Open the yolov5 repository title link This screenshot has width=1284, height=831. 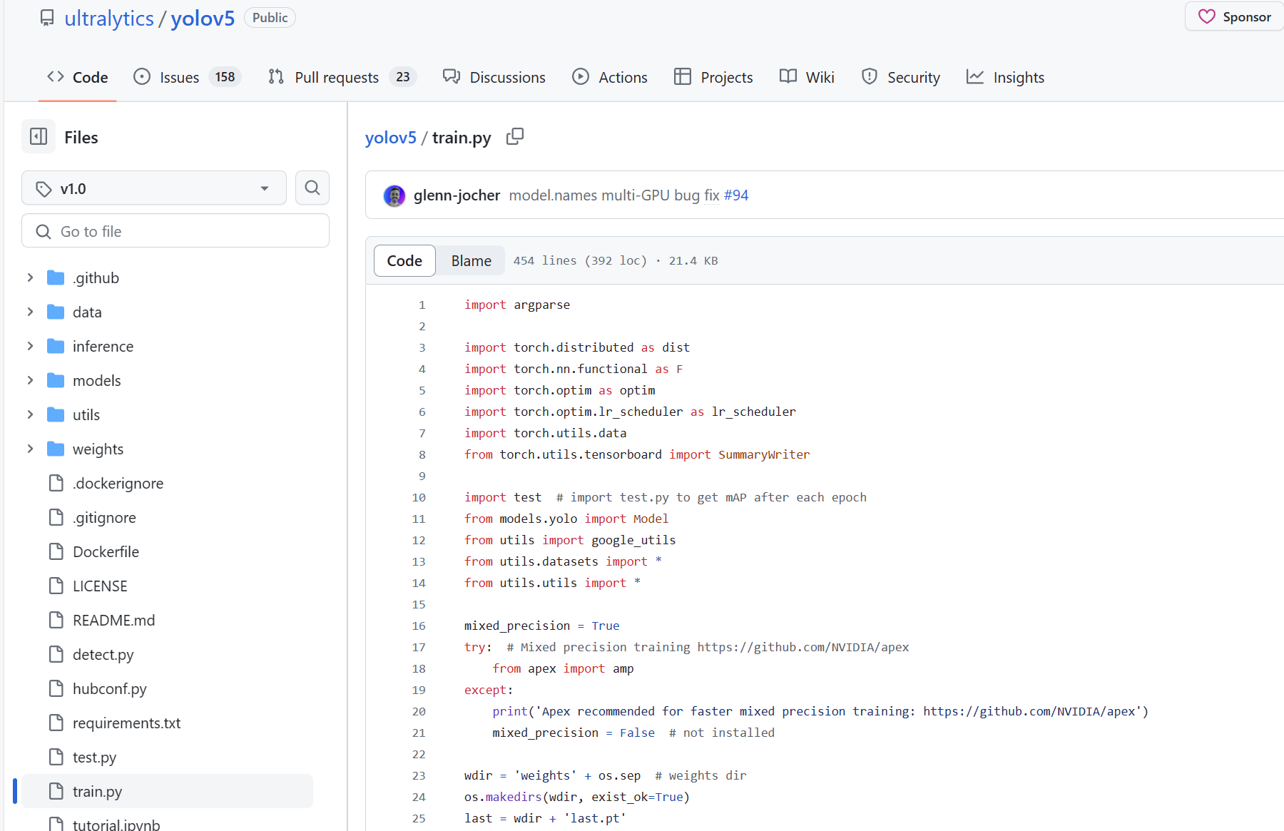tap(203, 18)
